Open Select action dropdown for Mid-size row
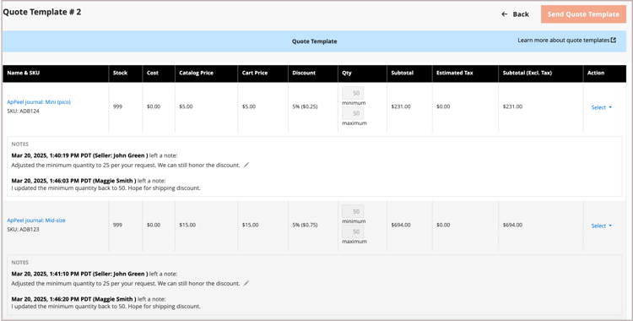This screenshot has height=321, width=633. (602, 226)
